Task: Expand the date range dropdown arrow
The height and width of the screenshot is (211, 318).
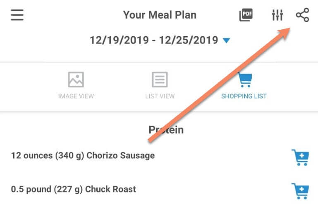Action: pyautogui.click(x=226, y=40)
